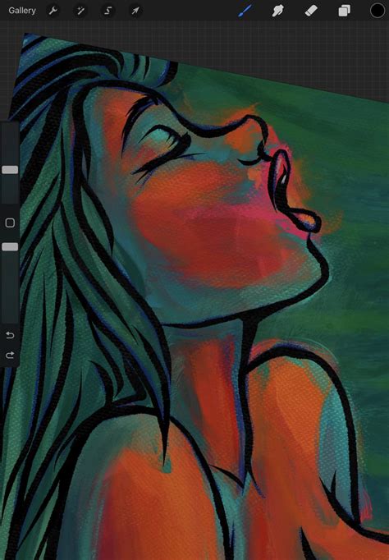Open the Gallery

[22, 11]
